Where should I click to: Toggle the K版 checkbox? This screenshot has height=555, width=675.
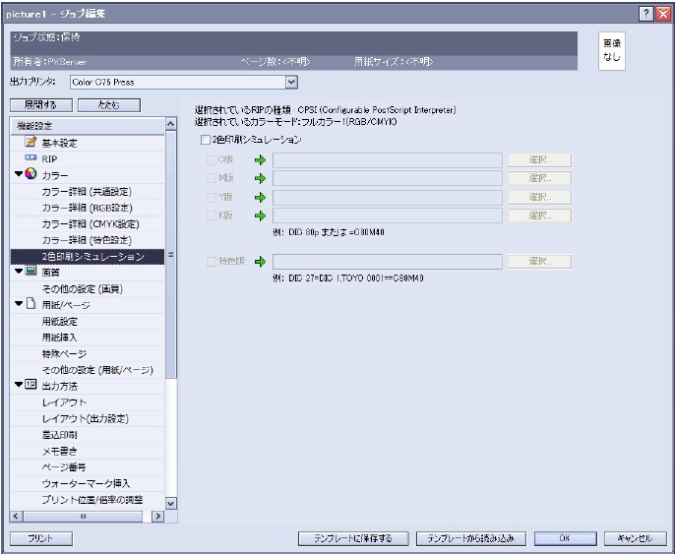212,215
